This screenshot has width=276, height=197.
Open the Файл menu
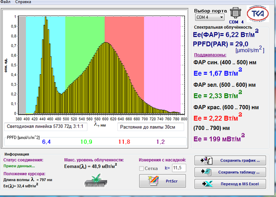(5, 2)
